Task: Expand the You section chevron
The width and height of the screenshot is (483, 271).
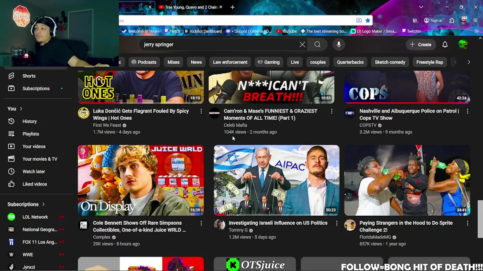Action: pos(21,109)
